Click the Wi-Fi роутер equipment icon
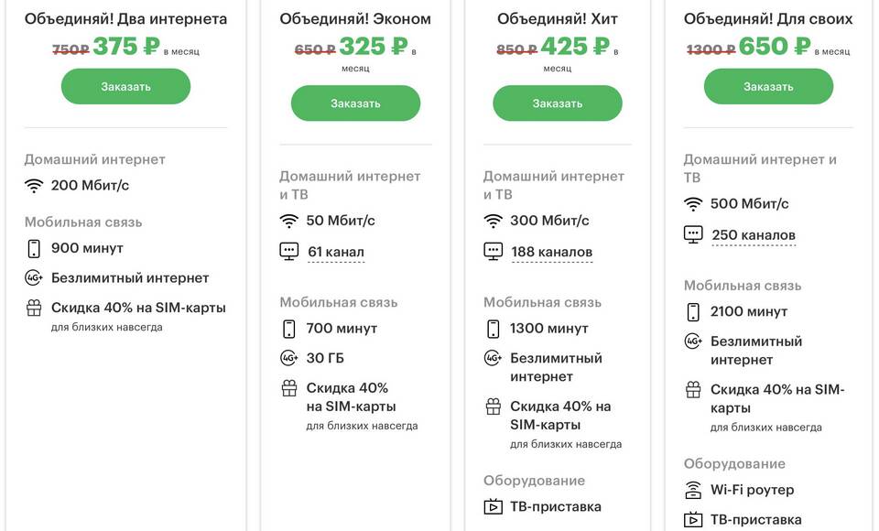Screen dimensions: 879x531 pyautogui.click(x=693, y=490)
